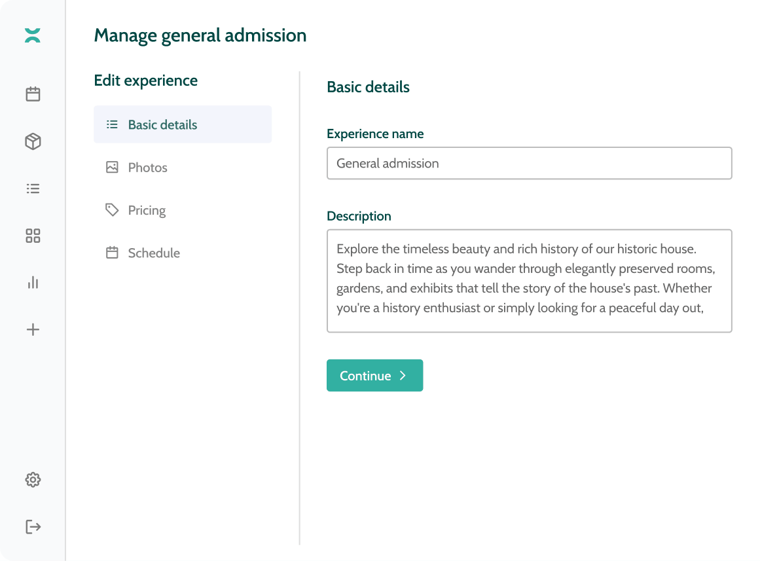Screen dimensions: 760x561
Task: Click the tag icon beside Pricing
Action: [112, 210]
